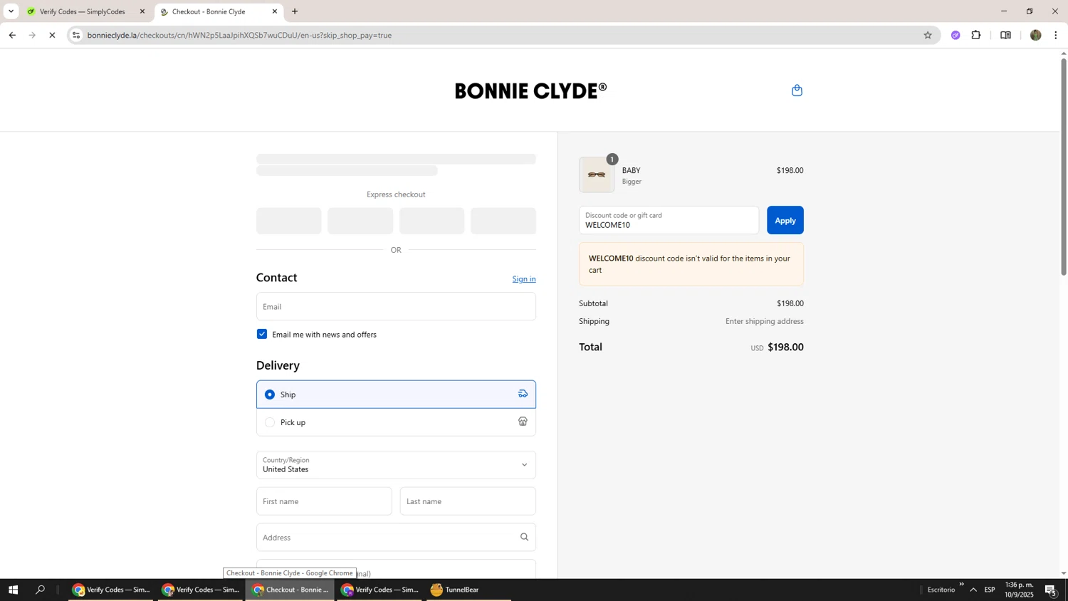Expand the Country/Region dropdown
The image size is (1068, 601).
point(396,465)
